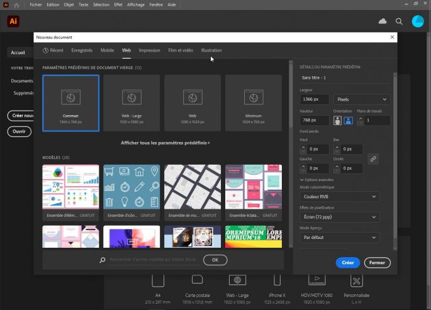431x310 pixels.
Task: Increase the Plans de travail count
Action: [361, 118]
